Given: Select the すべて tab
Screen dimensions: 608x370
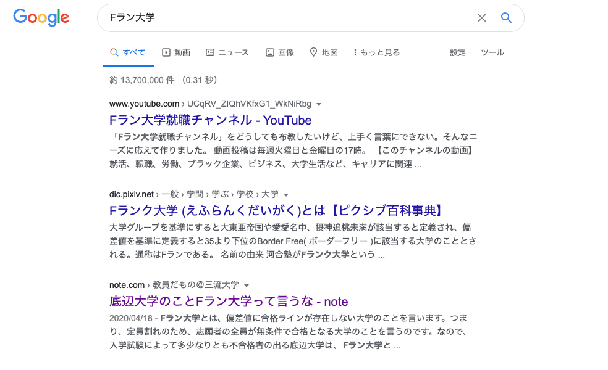Looking at the screenshot, I should [128, 52].
